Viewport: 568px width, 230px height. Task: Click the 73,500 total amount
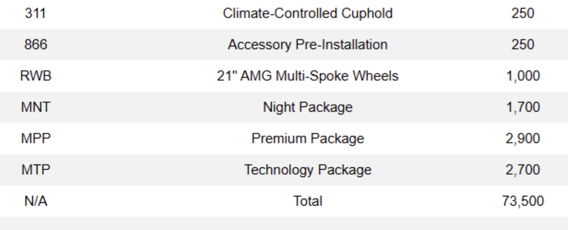522,201
